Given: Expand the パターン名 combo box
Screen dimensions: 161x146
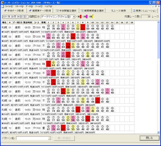Looking at the screenshot, I should (50, 138).
